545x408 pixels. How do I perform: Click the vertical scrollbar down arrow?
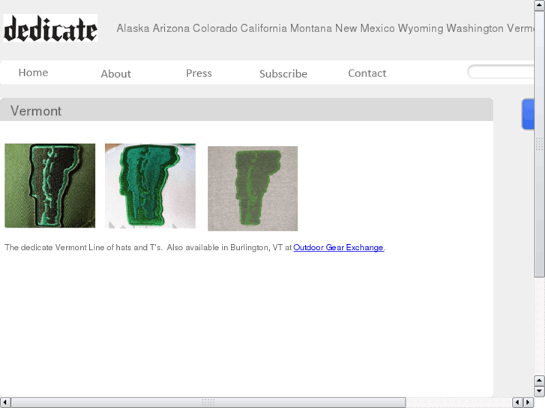click(x=540, y=392)
